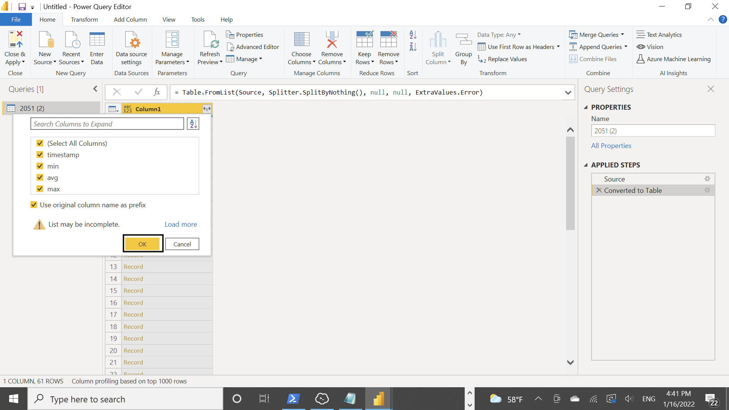Screen dimensions: 729x410
Task: Confirm expansion with the OK button
Action: [x=142, y=244]
